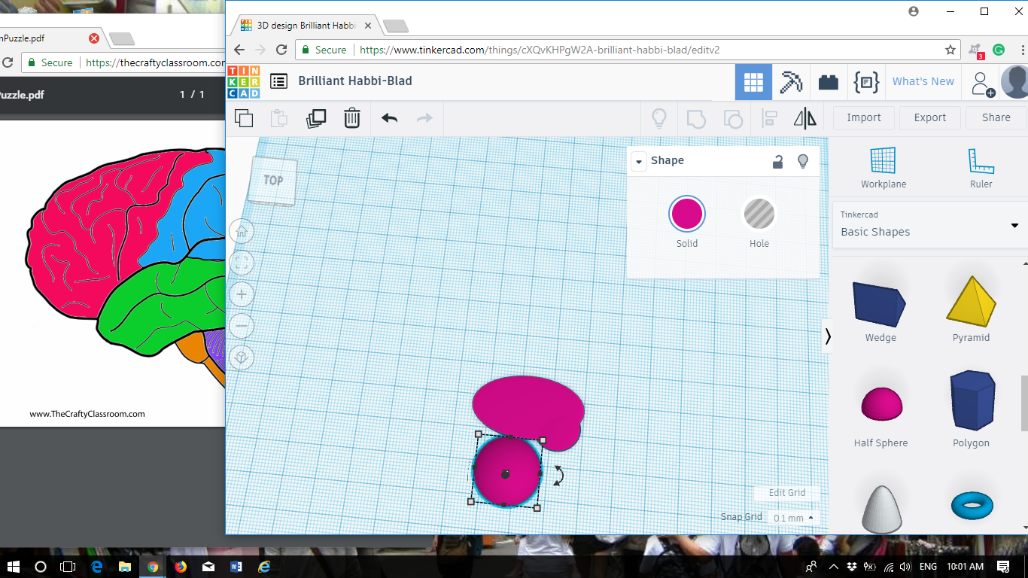The height and width of the screenshot is (578, 1028).
Task: Set shape to Hole
Action: point(759,215)
